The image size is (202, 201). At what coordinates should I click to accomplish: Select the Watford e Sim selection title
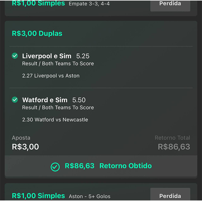45,100
